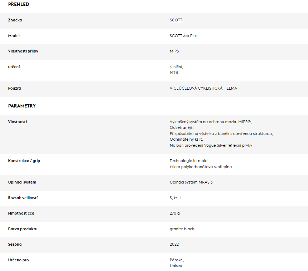
Task: Open the SCOTT brand link
Action: [176, 20]
